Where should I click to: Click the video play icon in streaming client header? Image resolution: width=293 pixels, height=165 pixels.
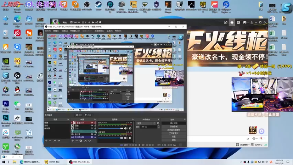point(226,22)
